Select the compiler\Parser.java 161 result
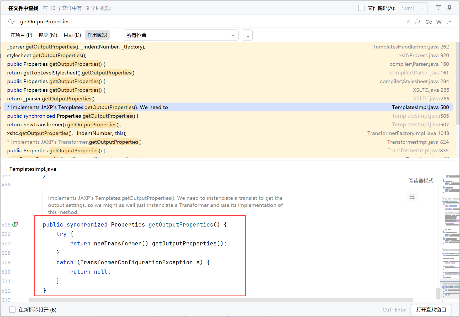Image resolution: width=460 pixels, height=317 pixels. click(228, 73)
